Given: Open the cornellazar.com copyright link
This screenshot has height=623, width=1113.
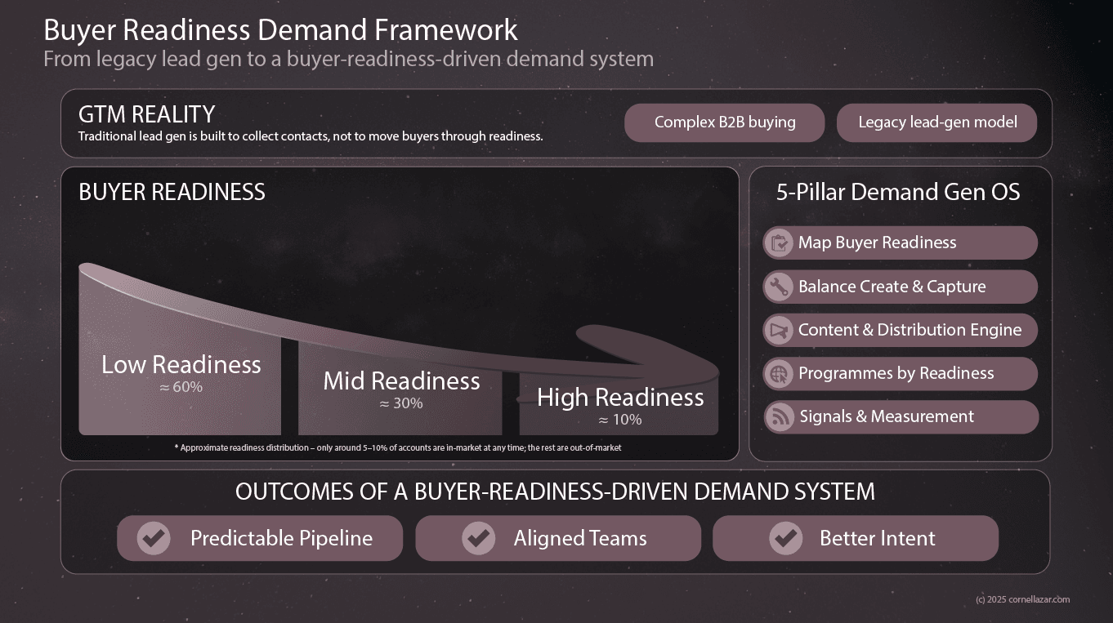Looking at the screenshot, I should (1021, 599).
